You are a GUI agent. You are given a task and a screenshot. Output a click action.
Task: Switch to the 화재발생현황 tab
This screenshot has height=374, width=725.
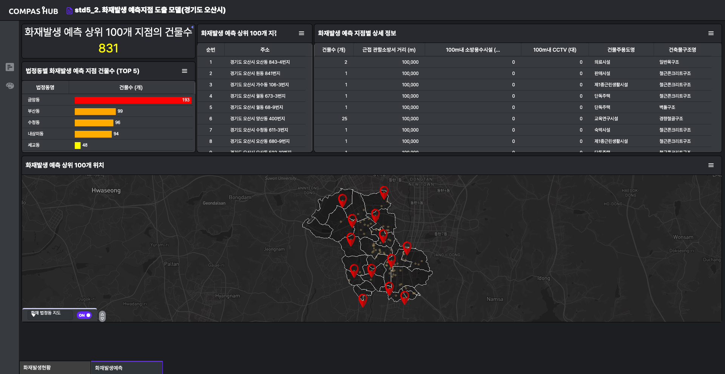point(55,368)
